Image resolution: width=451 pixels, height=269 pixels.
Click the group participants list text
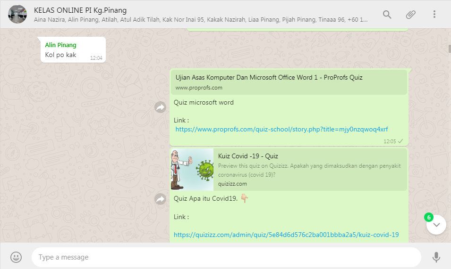[x=201, y=20]
